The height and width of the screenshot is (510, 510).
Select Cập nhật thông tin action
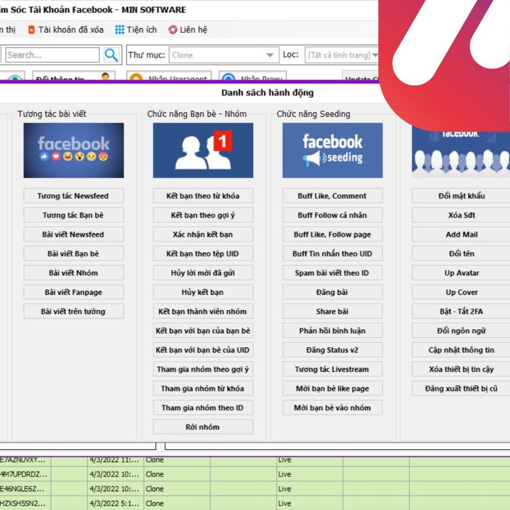point(461,350)
